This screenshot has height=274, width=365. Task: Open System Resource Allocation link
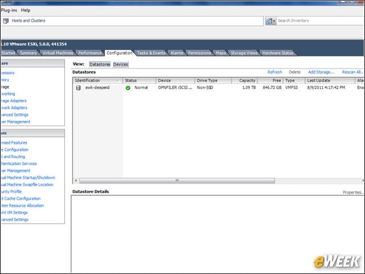coord(22,205)
